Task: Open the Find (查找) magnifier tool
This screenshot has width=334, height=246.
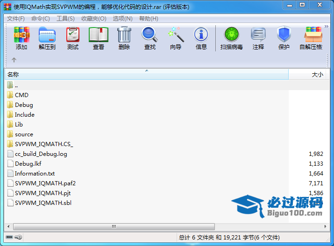Action: (150, 38)
